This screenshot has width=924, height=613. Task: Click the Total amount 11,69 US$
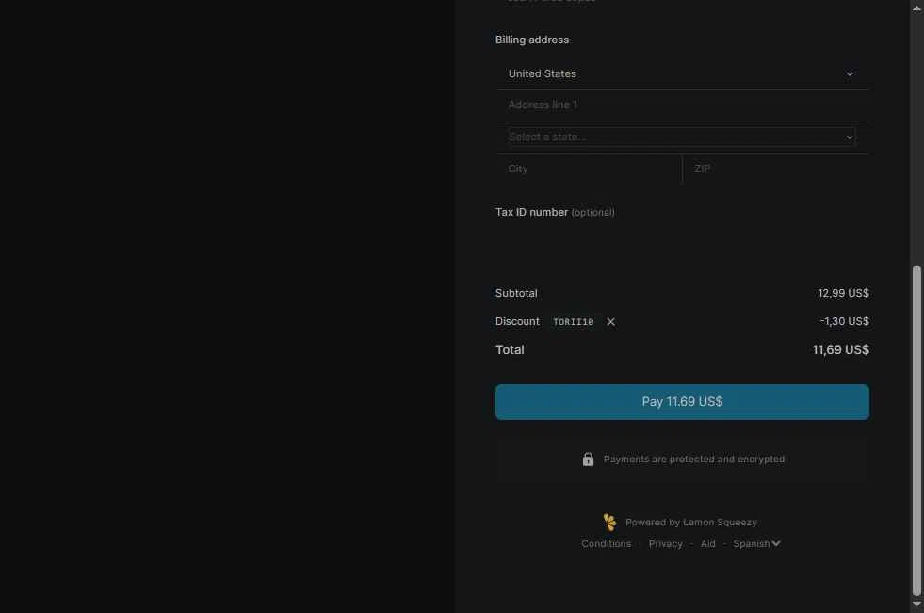coord(840,349)
